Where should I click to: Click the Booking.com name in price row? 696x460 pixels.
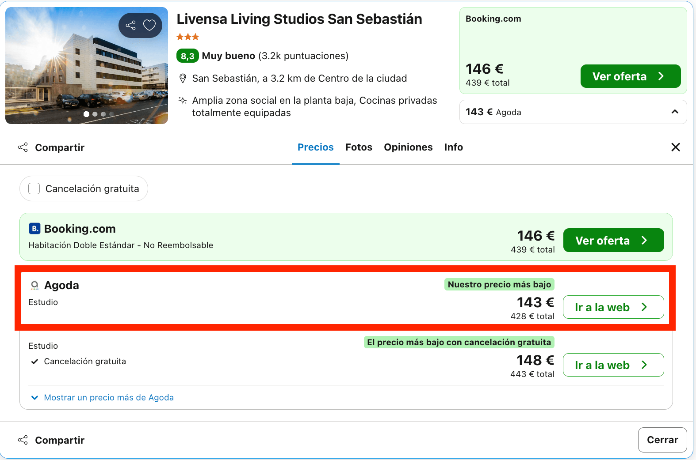pos(80,229)
